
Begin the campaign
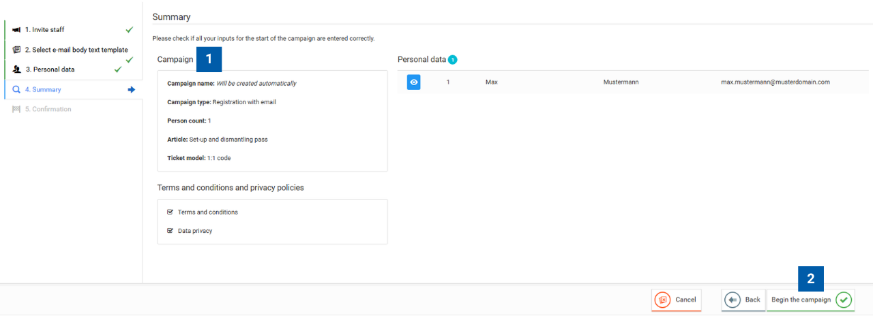811,300
